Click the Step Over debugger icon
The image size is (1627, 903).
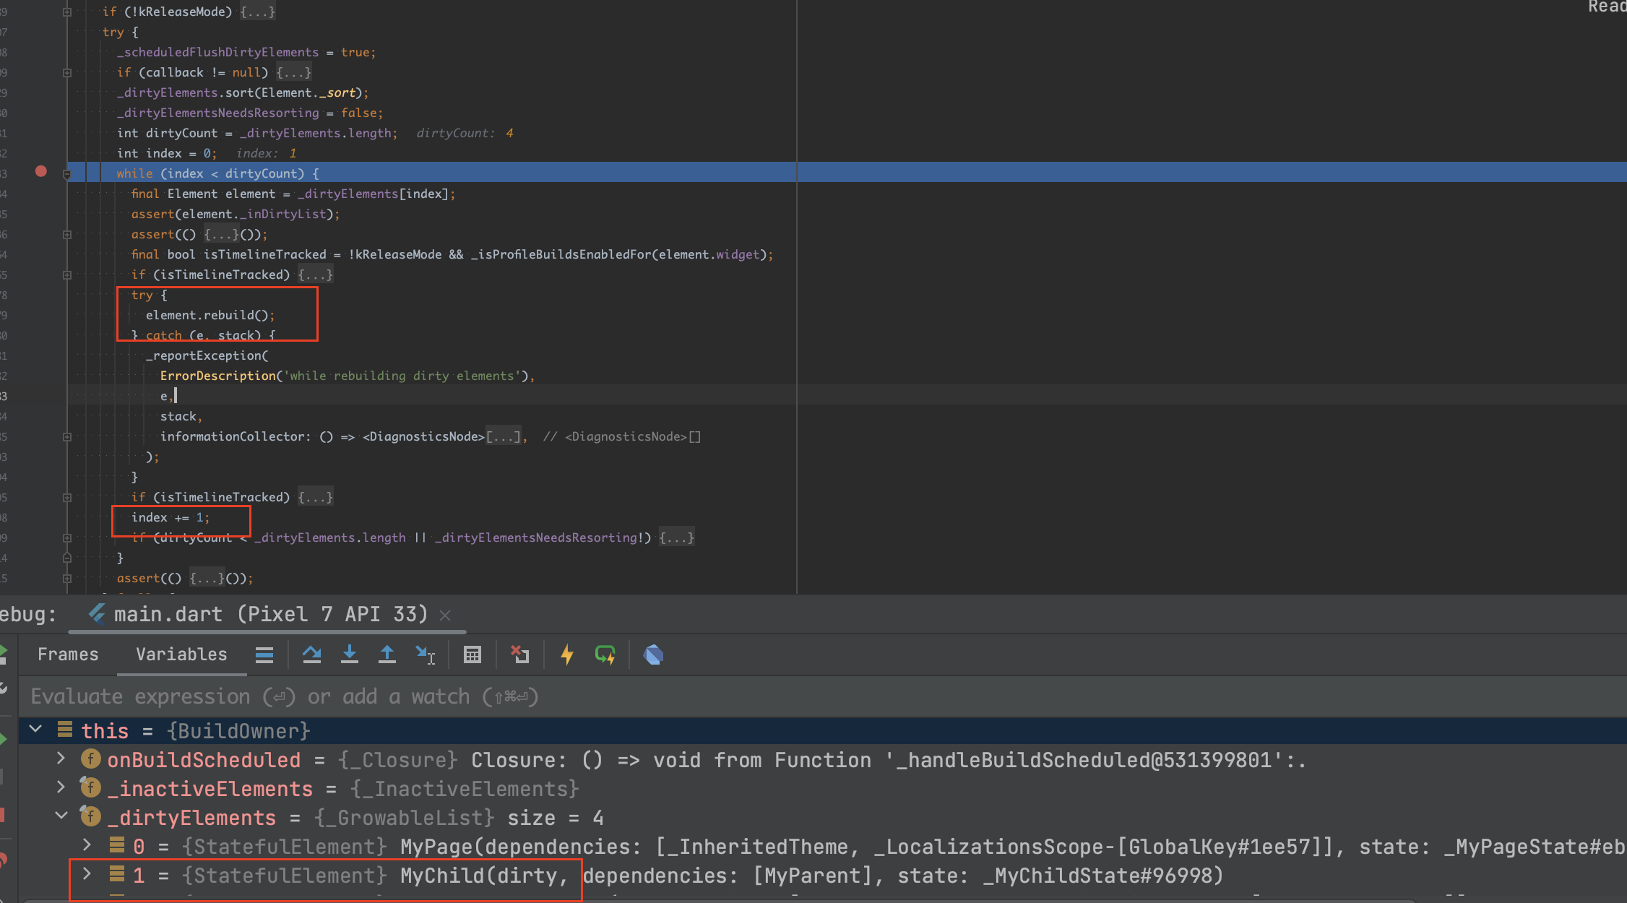coord(312,654)
